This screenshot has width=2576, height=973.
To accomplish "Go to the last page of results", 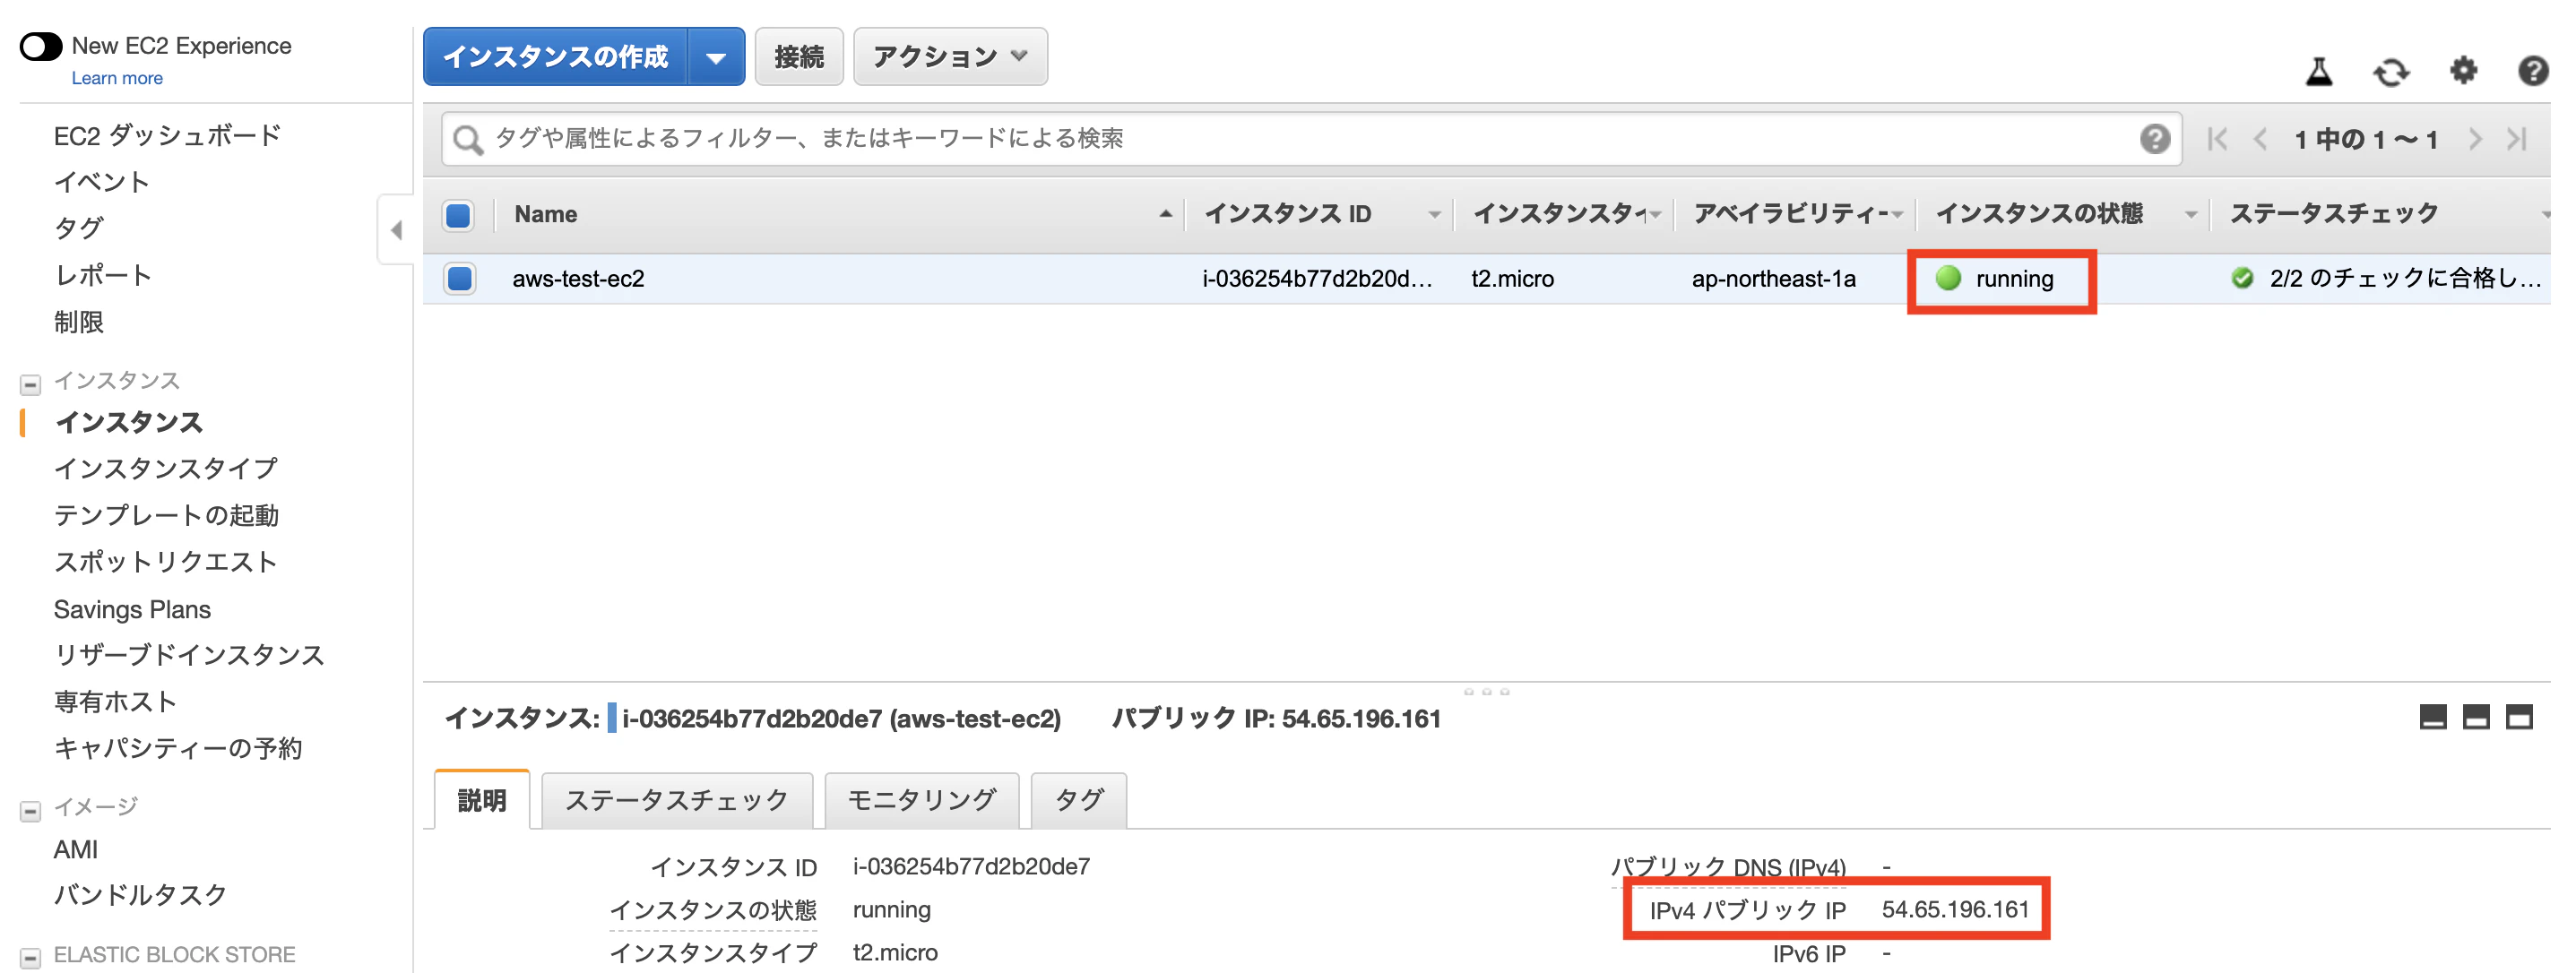I will point(2517,139).
